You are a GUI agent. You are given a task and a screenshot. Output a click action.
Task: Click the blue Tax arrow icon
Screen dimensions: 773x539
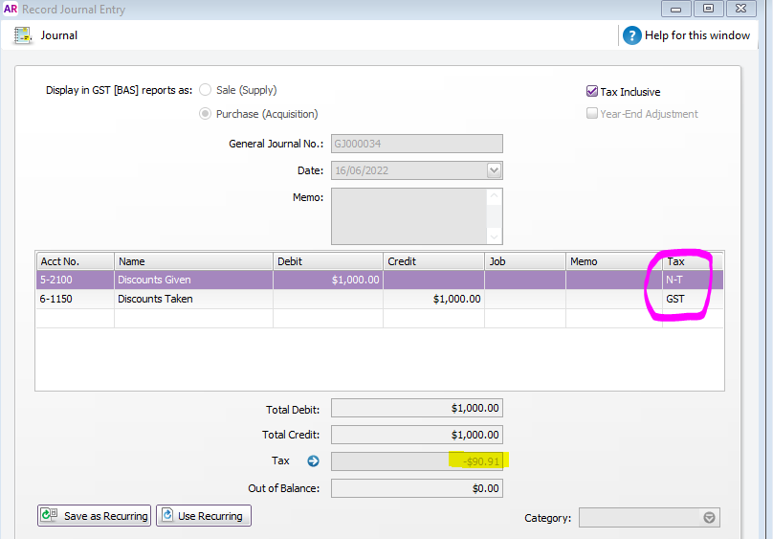pos(313,461)
